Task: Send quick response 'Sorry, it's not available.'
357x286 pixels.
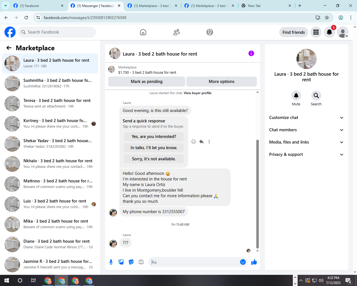Action: (154, 159)
